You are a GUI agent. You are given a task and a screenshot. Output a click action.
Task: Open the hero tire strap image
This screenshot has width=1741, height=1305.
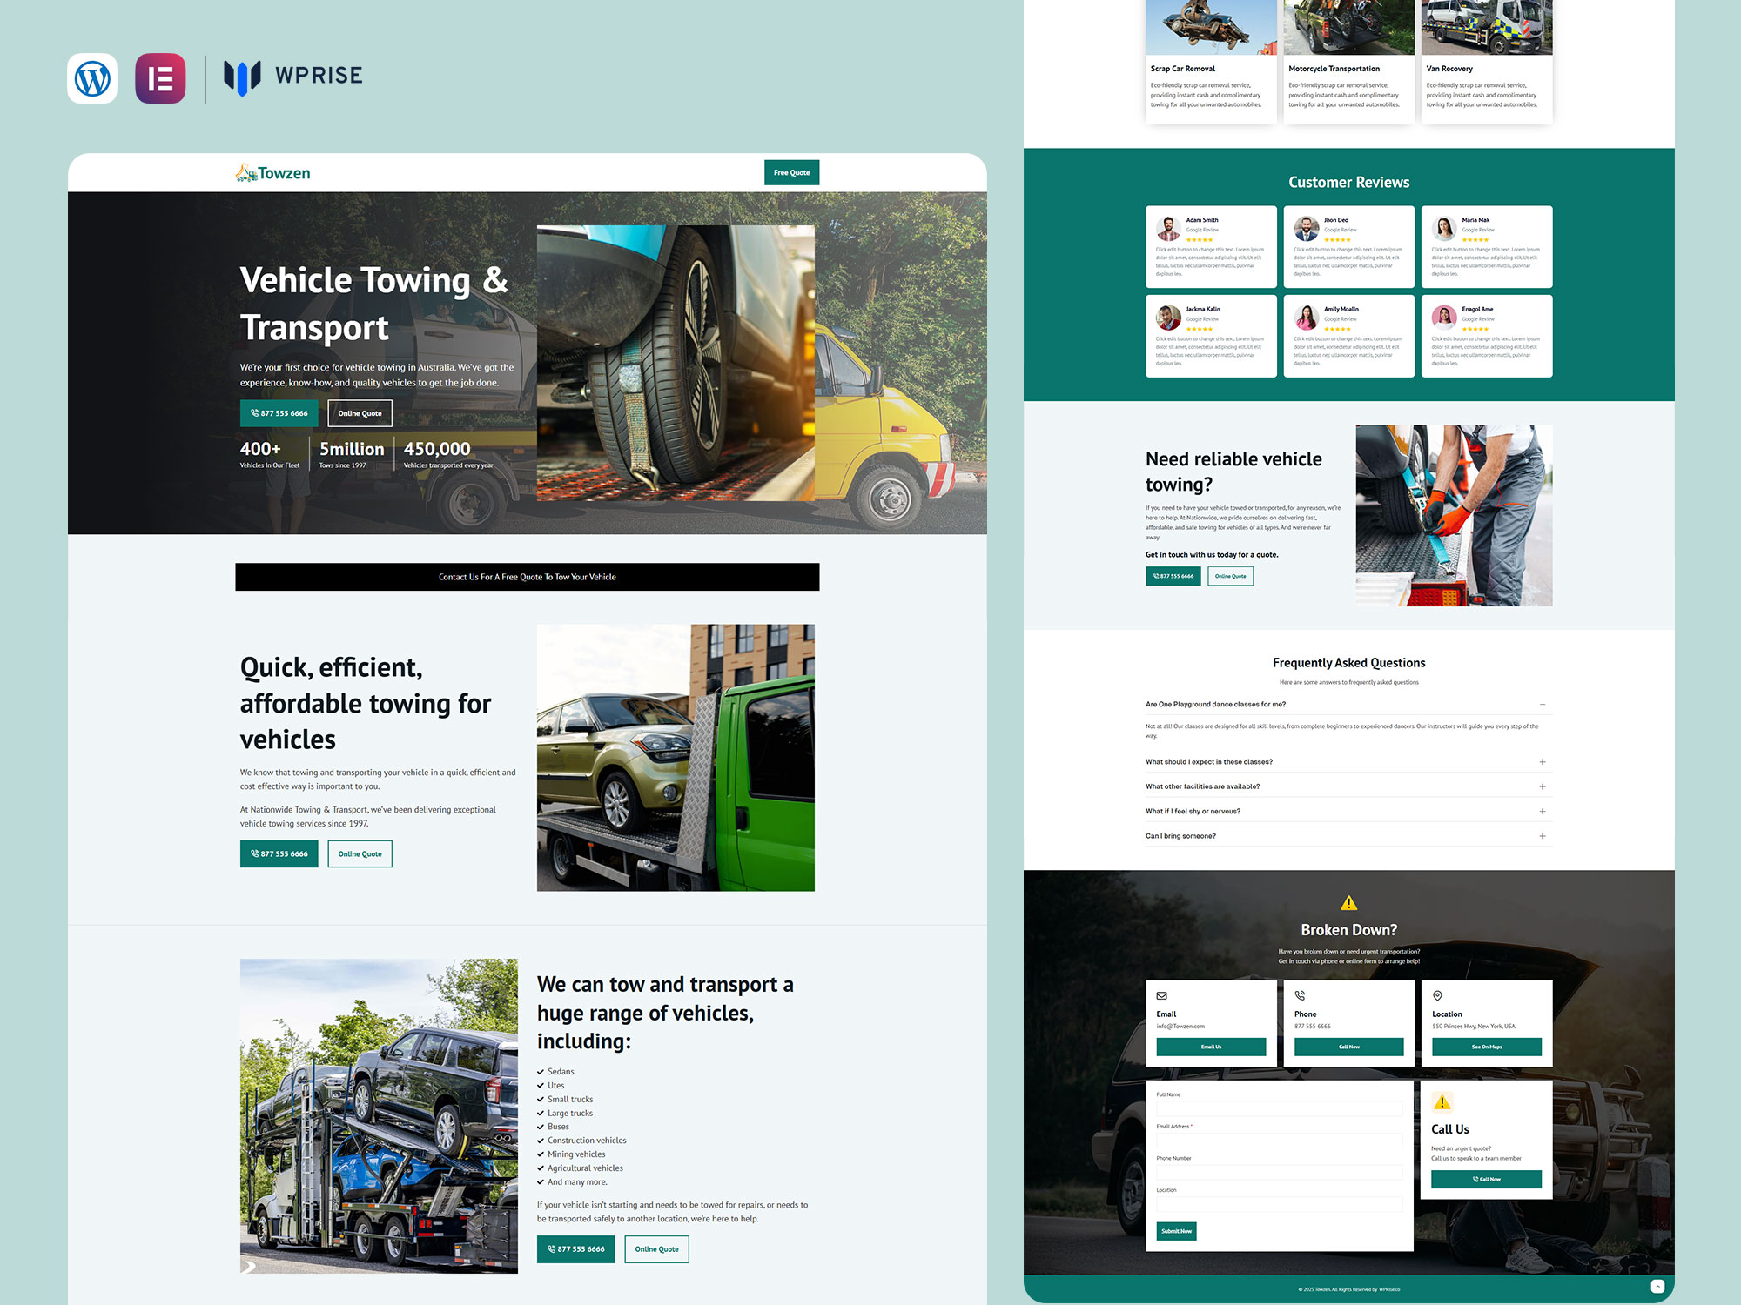[676, 363]
